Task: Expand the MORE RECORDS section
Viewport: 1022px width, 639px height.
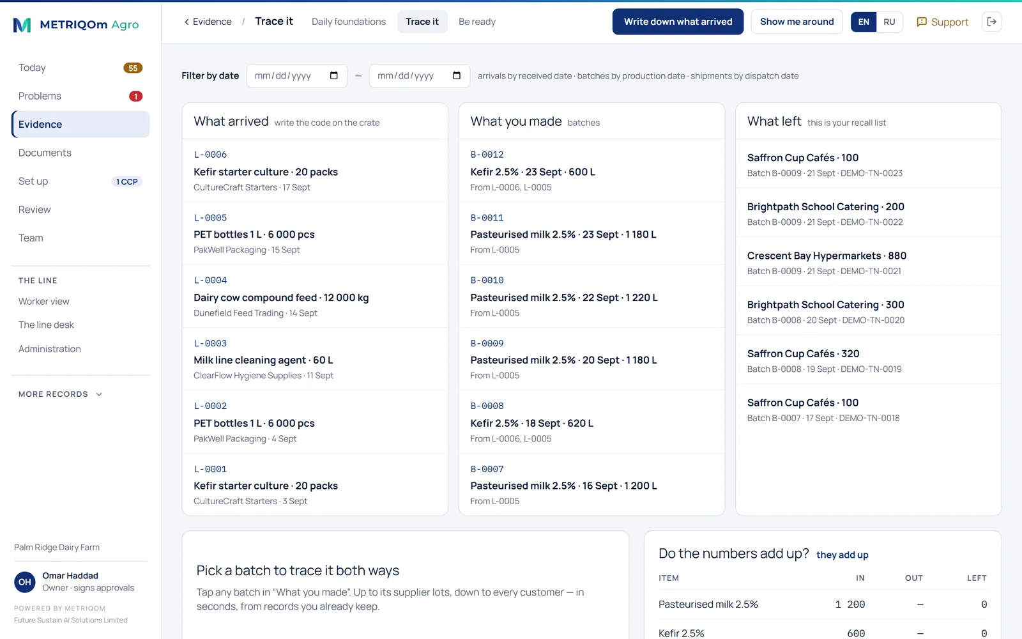Action: tap(61, 394)
